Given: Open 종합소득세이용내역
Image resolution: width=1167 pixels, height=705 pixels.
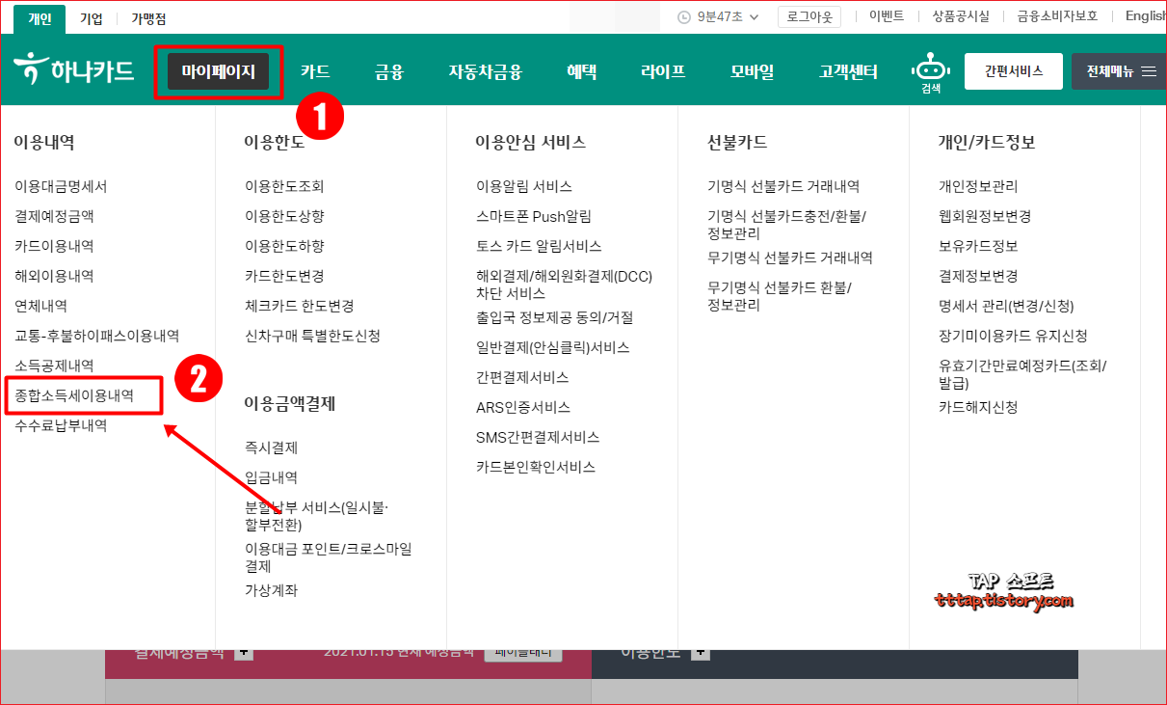Looking at the screenshot, I should 74,395.
